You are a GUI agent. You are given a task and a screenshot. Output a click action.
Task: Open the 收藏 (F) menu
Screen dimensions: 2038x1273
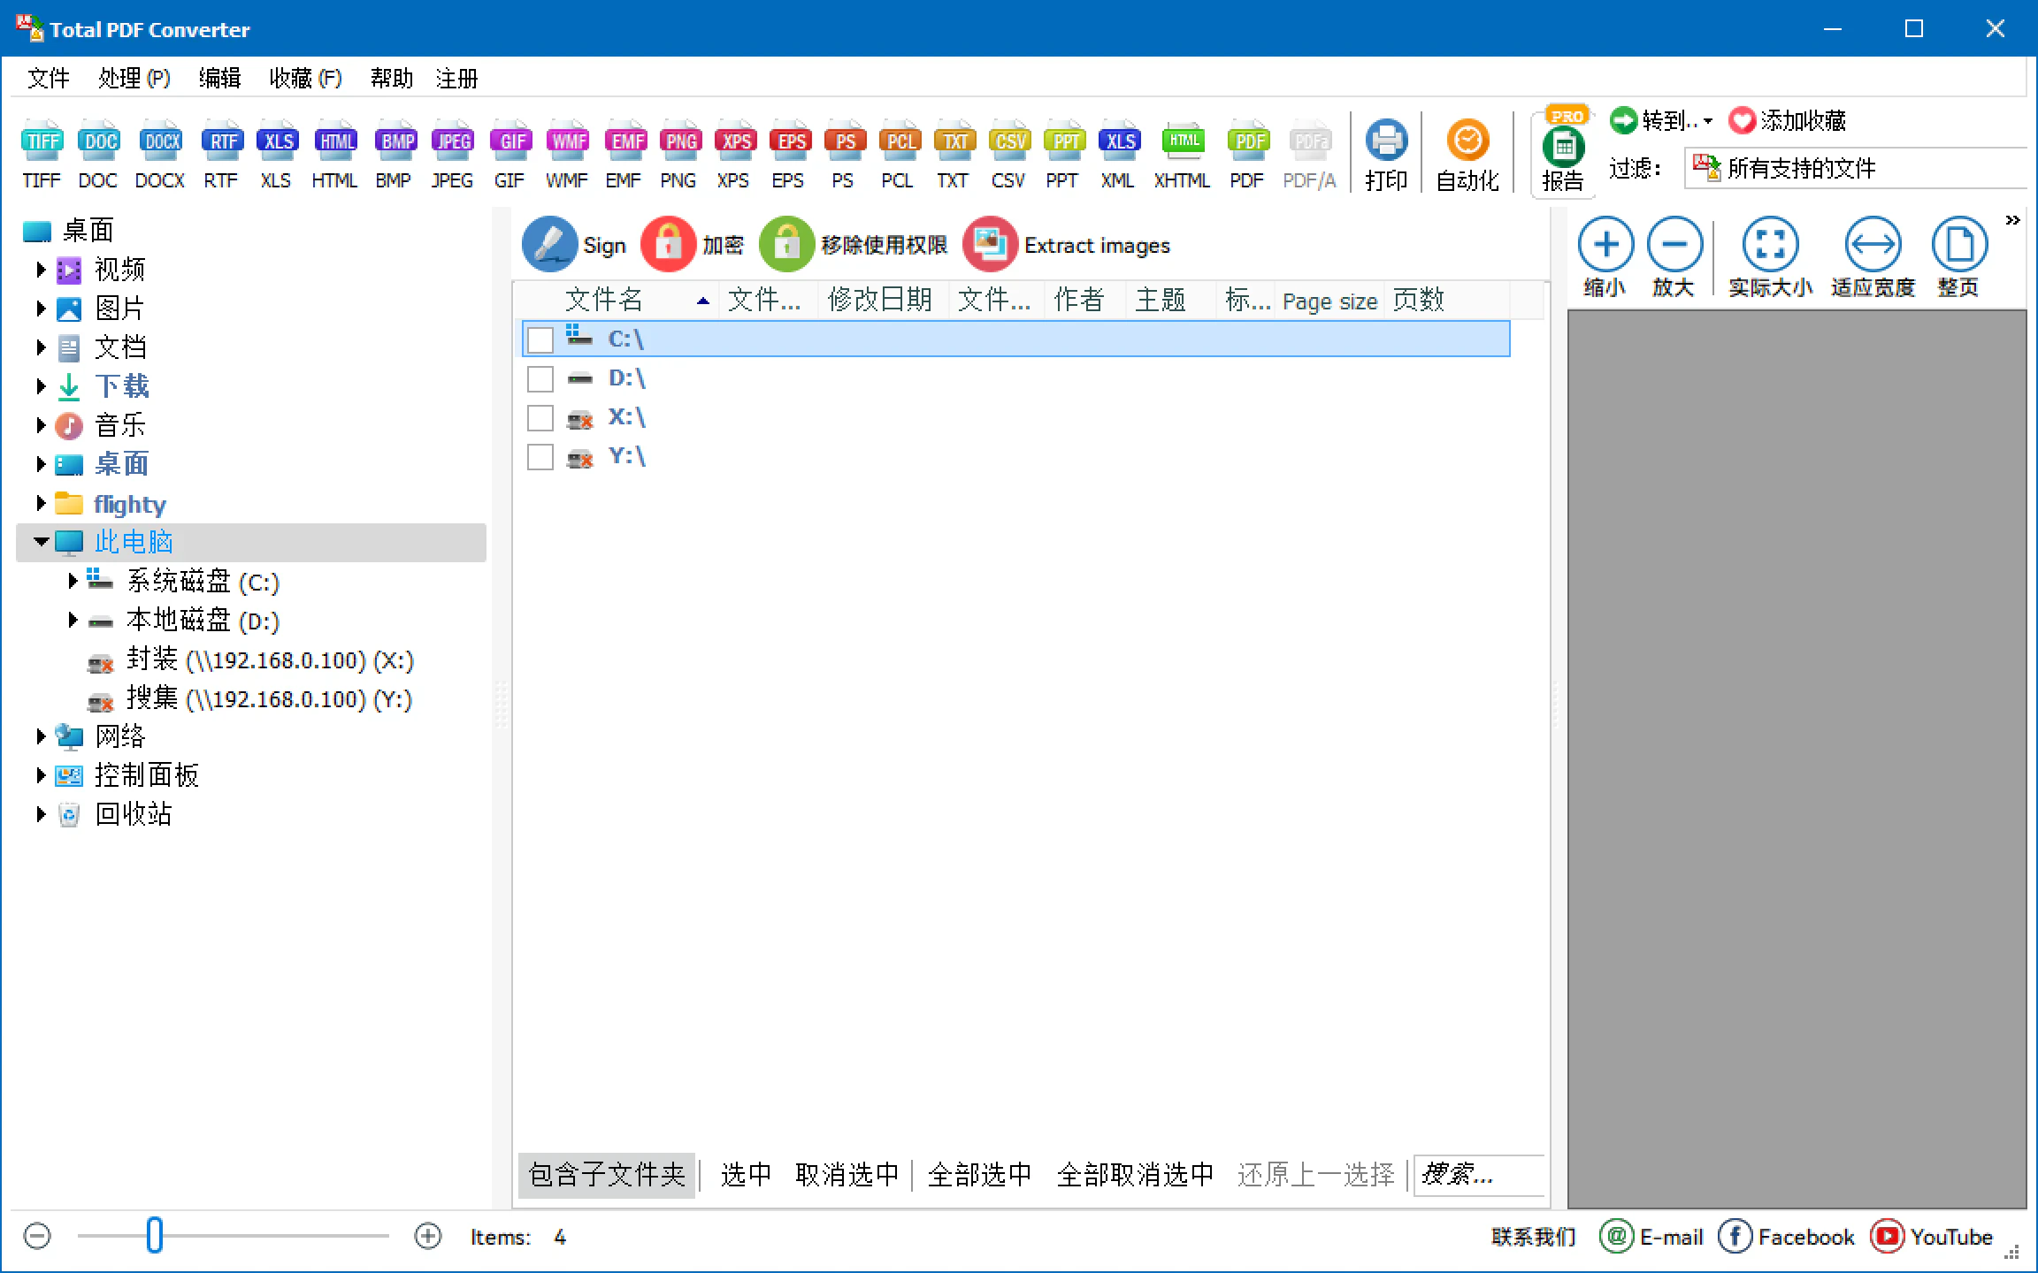coord(305,79)
